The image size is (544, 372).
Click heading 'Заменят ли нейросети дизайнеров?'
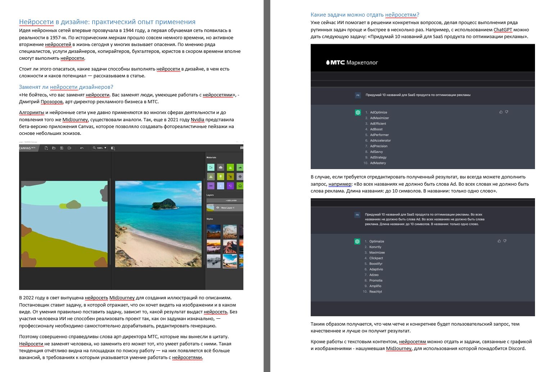coord(66,87)
